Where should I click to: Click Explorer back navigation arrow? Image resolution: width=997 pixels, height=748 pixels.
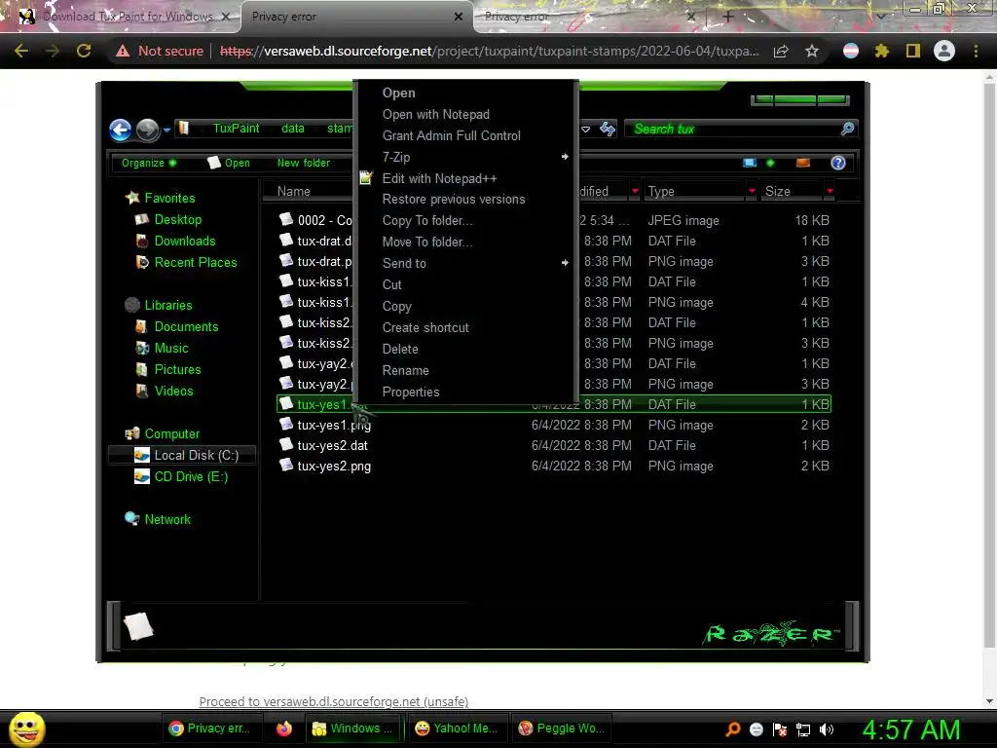tap(120, 130)
